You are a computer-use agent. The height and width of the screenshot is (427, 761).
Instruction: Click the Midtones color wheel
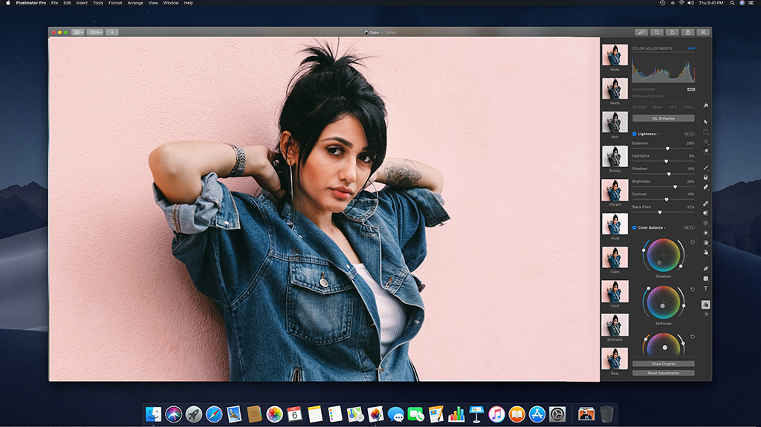664,302
